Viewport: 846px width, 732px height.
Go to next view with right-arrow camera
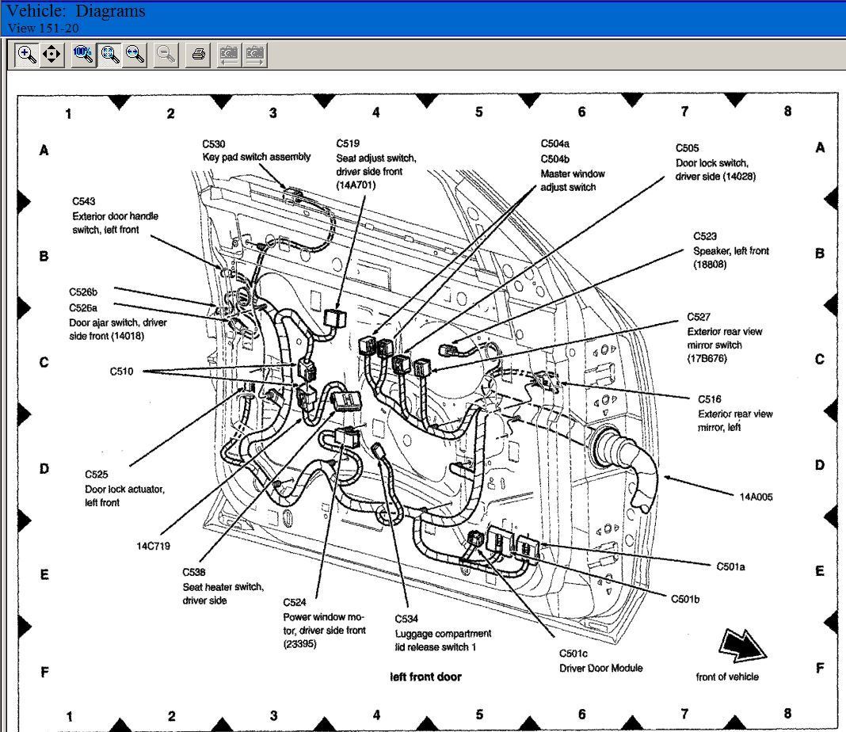tap(254, 54)
